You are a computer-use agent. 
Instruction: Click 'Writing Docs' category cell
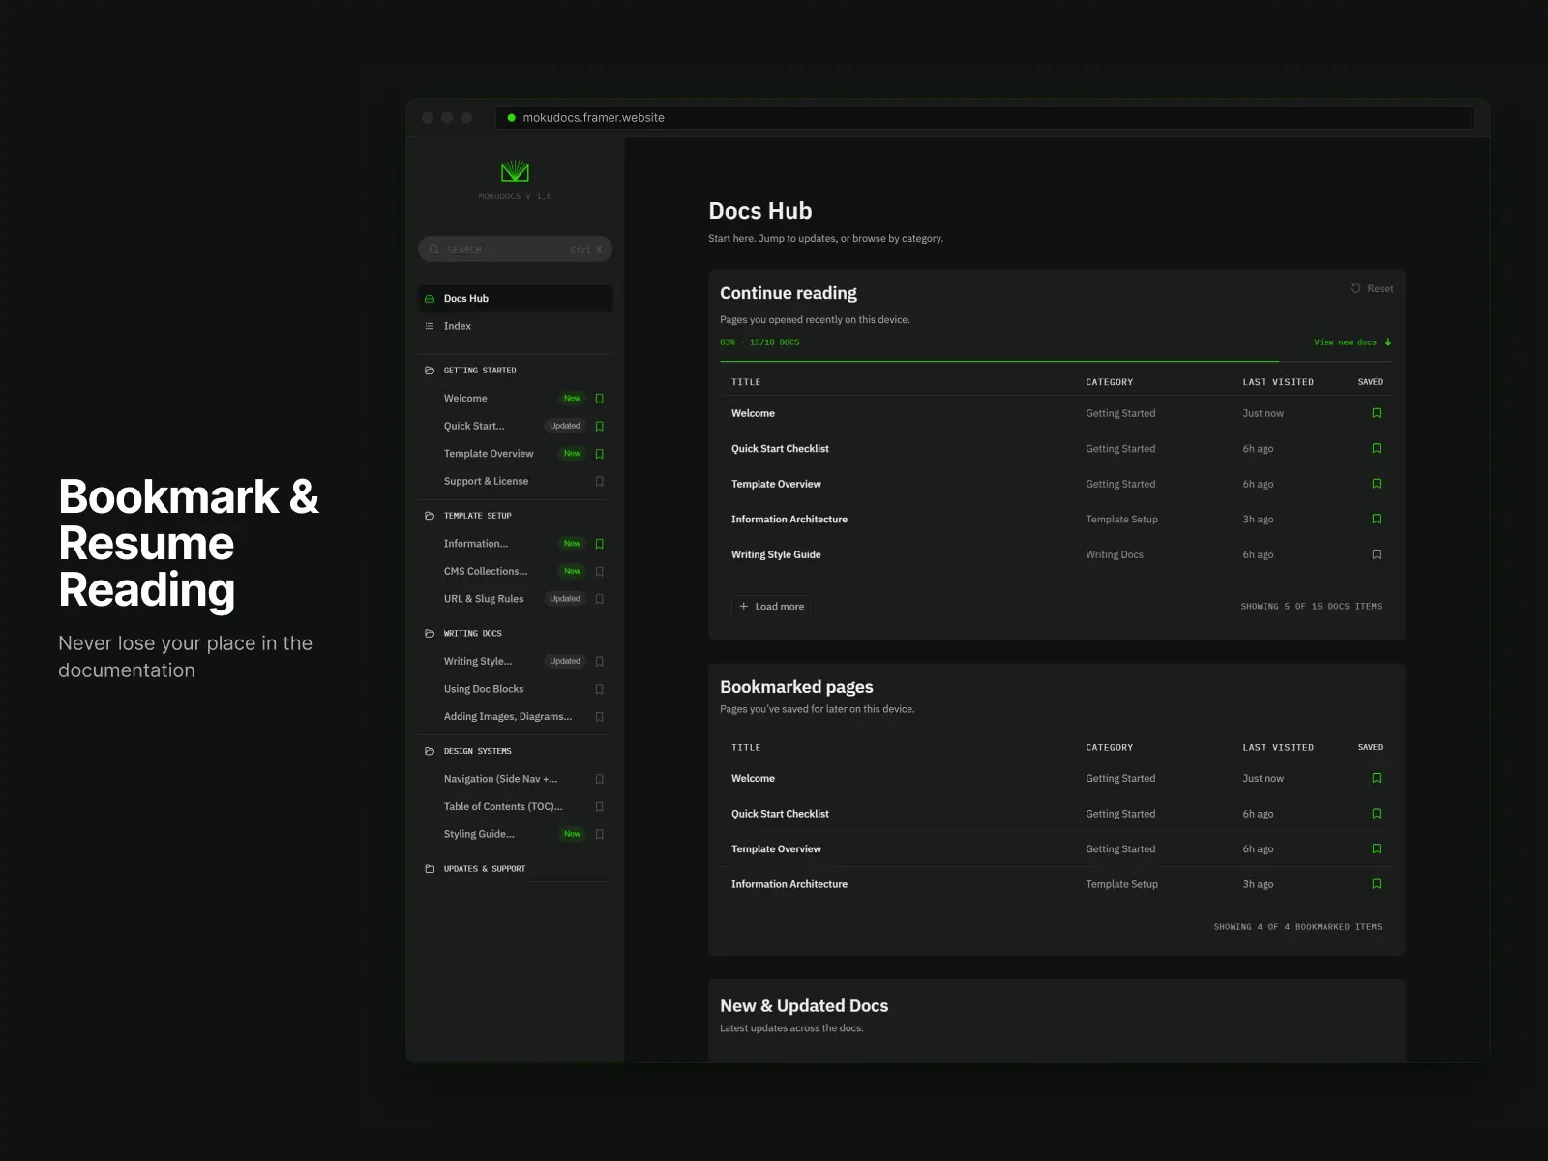(x=1115, y=554)
